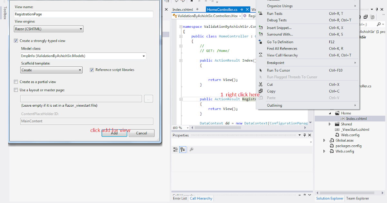
Task: Open Properties window position dropdown arrow
Action: (299, 135)
